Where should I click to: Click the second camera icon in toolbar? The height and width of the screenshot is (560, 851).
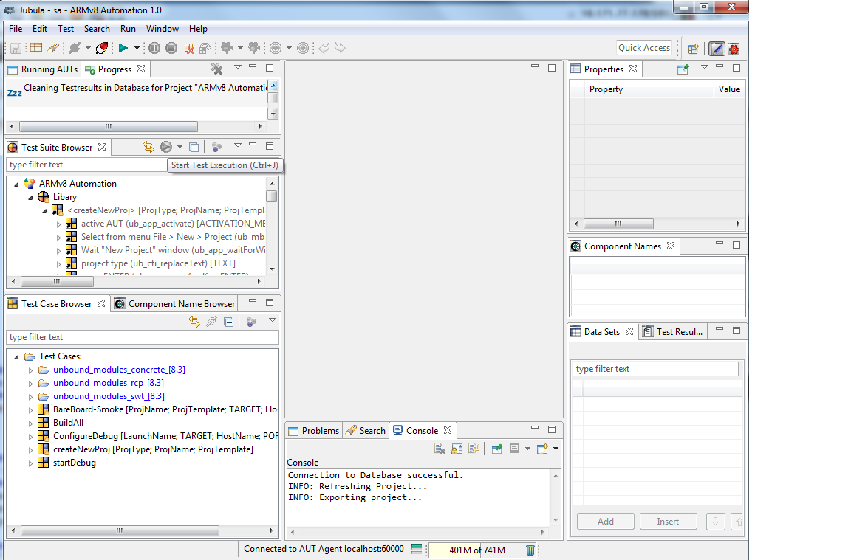(x=253, y=48)
